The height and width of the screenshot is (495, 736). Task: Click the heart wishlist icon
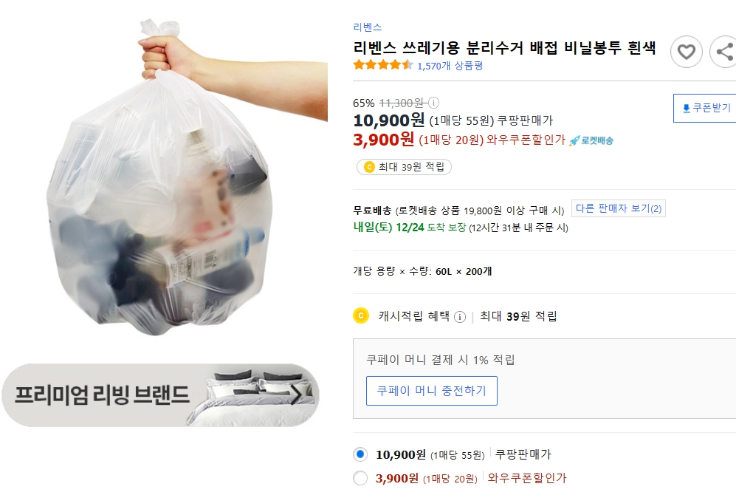coord(686,52)
